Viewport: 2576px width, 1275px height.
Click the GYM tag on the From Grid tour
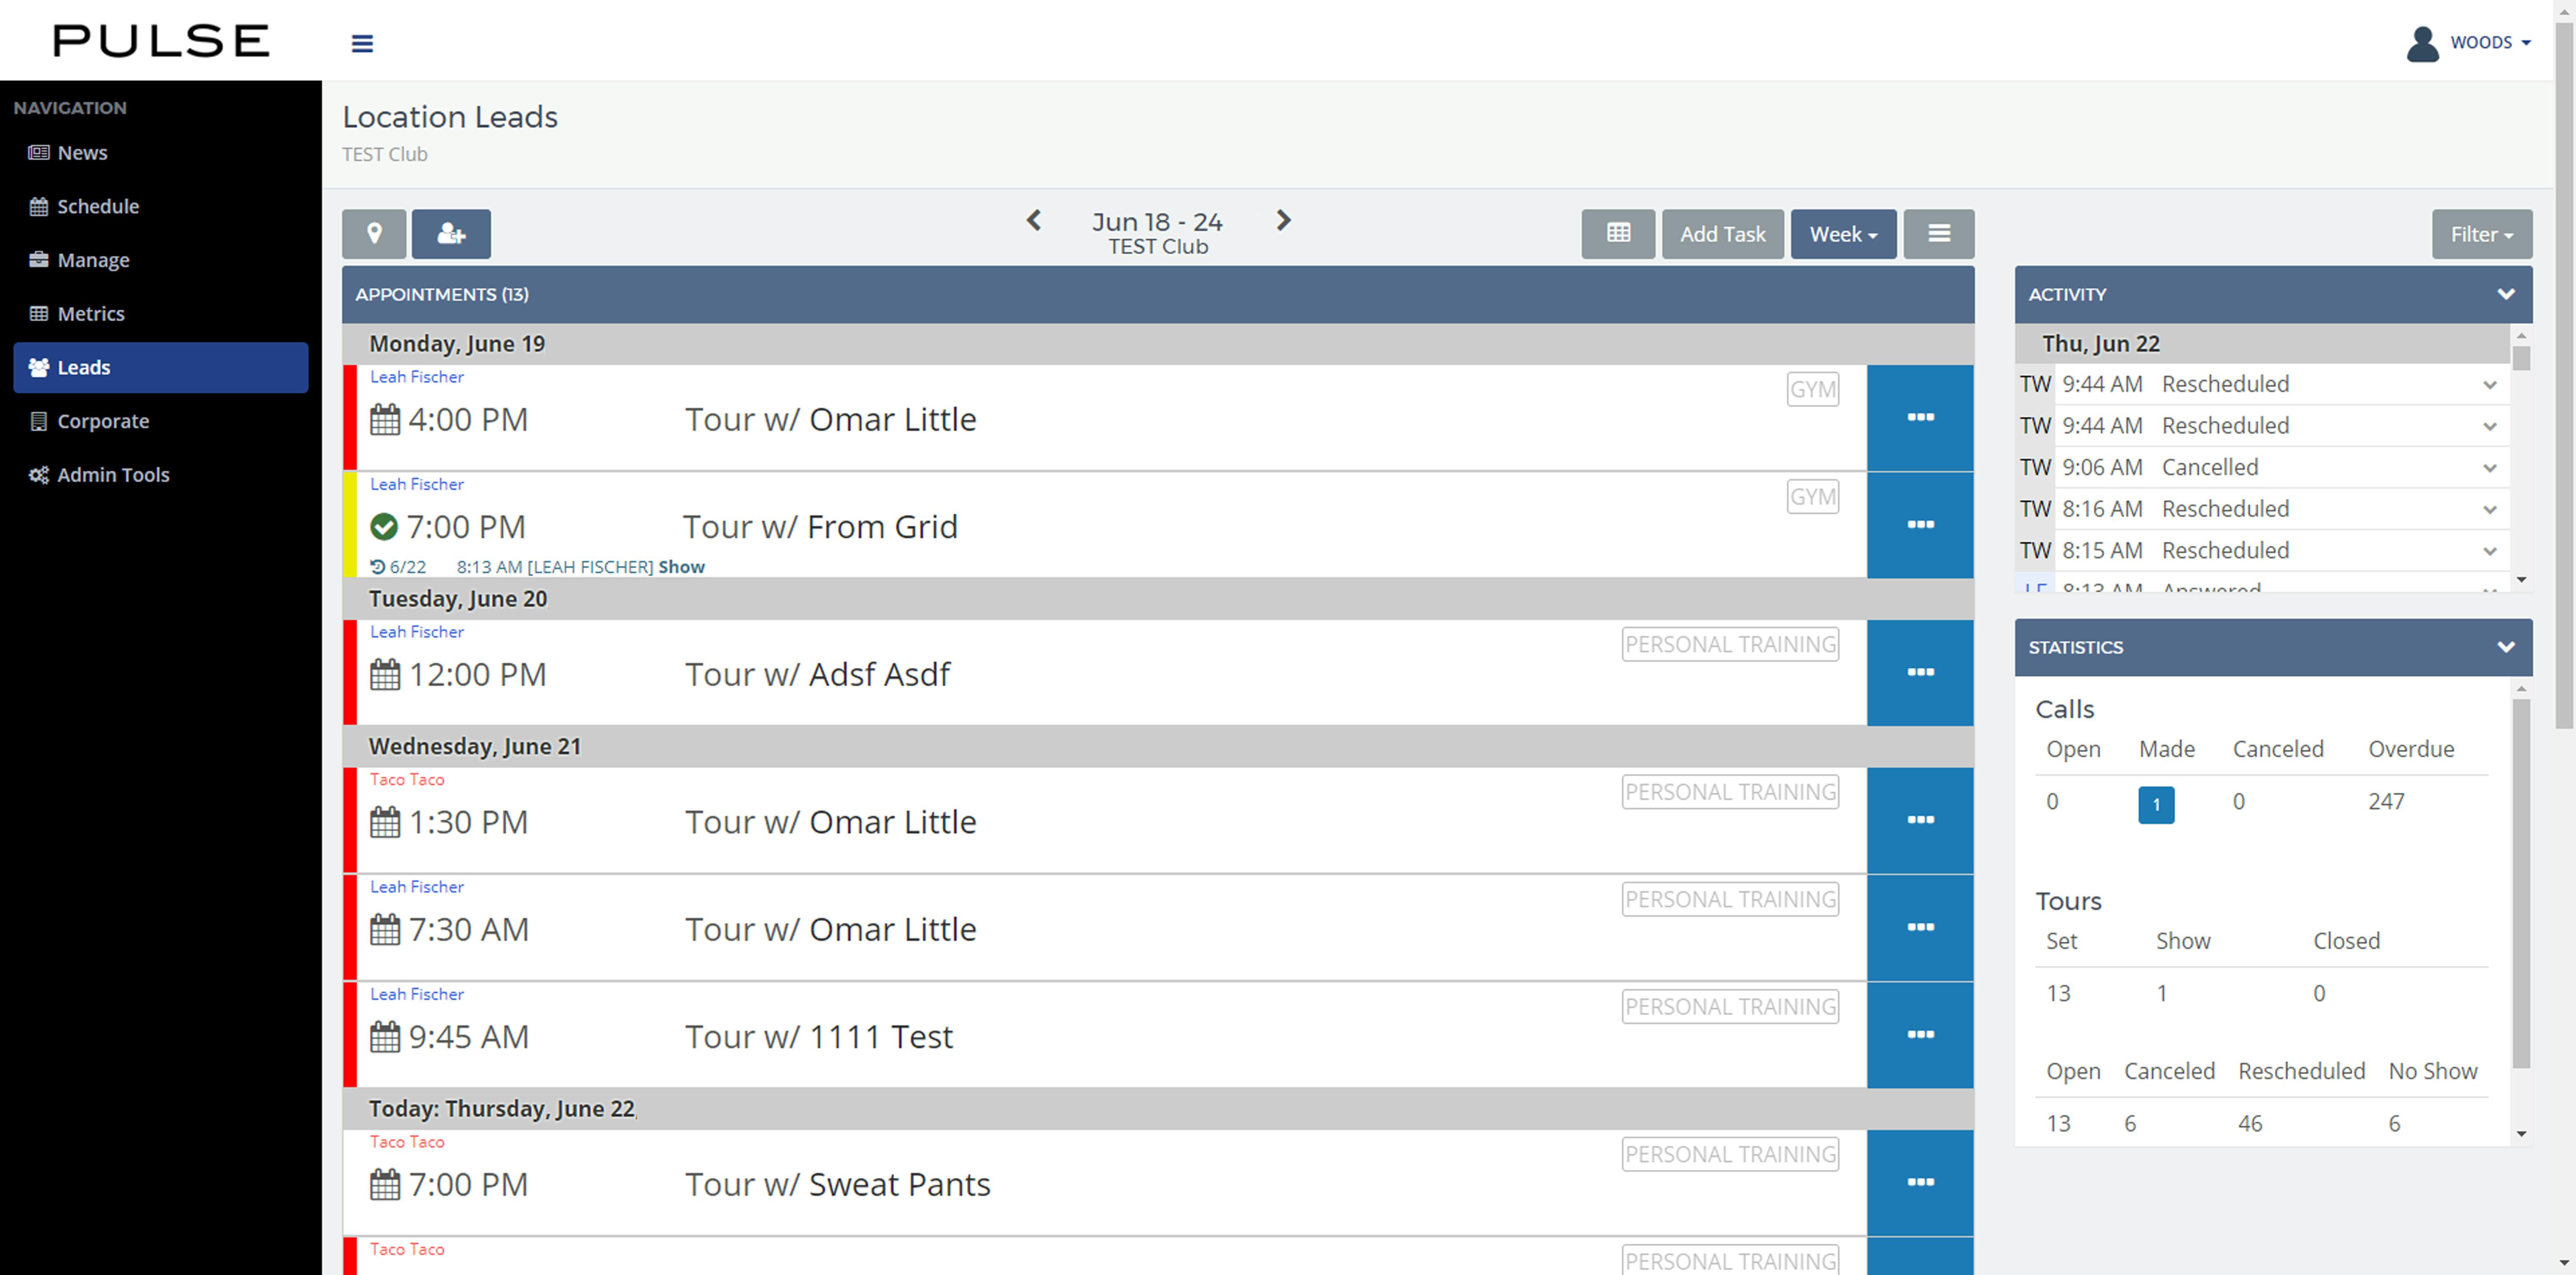click(1812, 496)
